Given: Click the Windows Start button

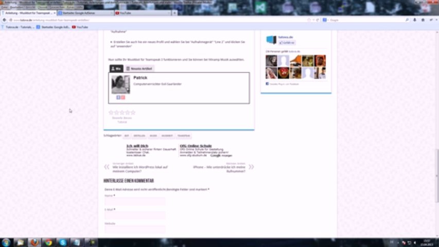Looking at the screenshot, I should [6, 242].
